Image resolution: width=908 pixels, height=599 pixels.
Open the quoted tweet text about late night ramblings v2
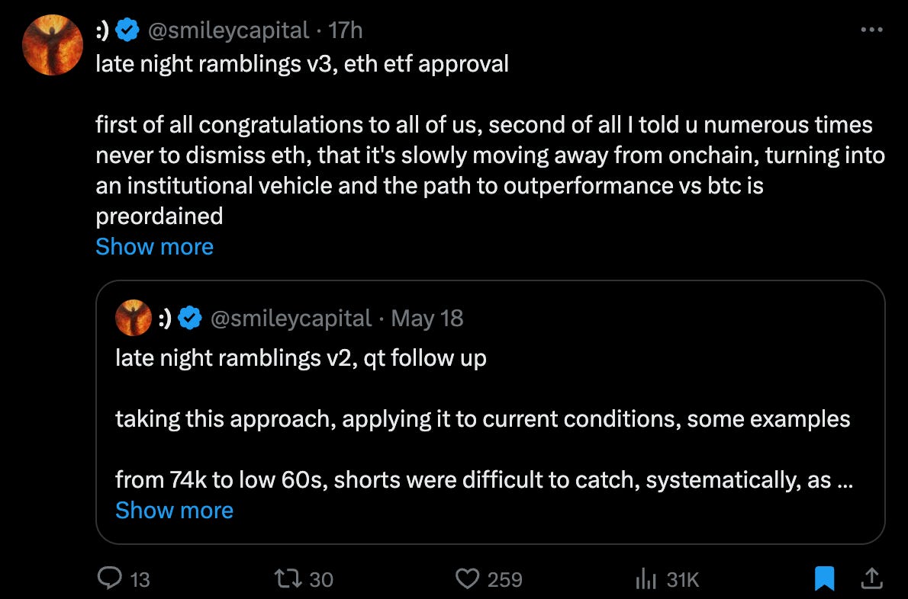(x=301, y=358)
